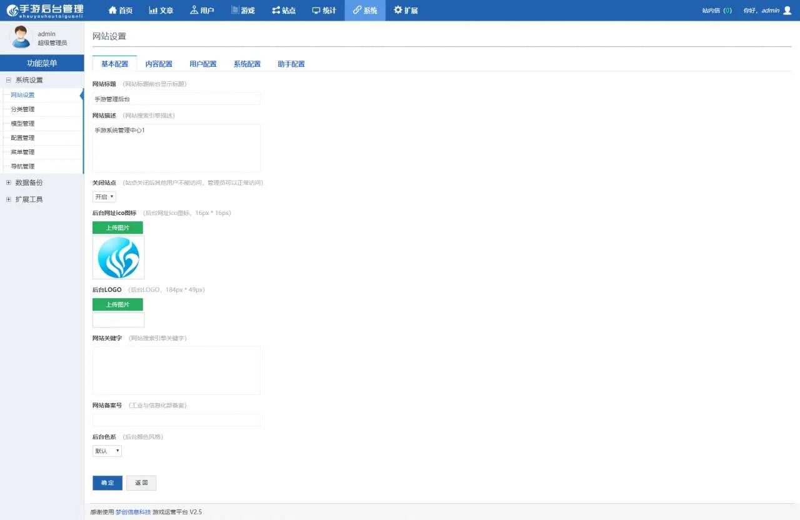Viewport: 800px width, 520px height.
Task: Click the 站点 share icon in navbar
Action: click(x=276, y=11)
